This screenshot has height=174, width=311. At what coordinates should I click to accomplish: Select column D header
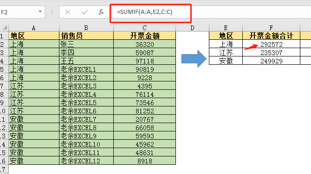[x=192, y=28]
